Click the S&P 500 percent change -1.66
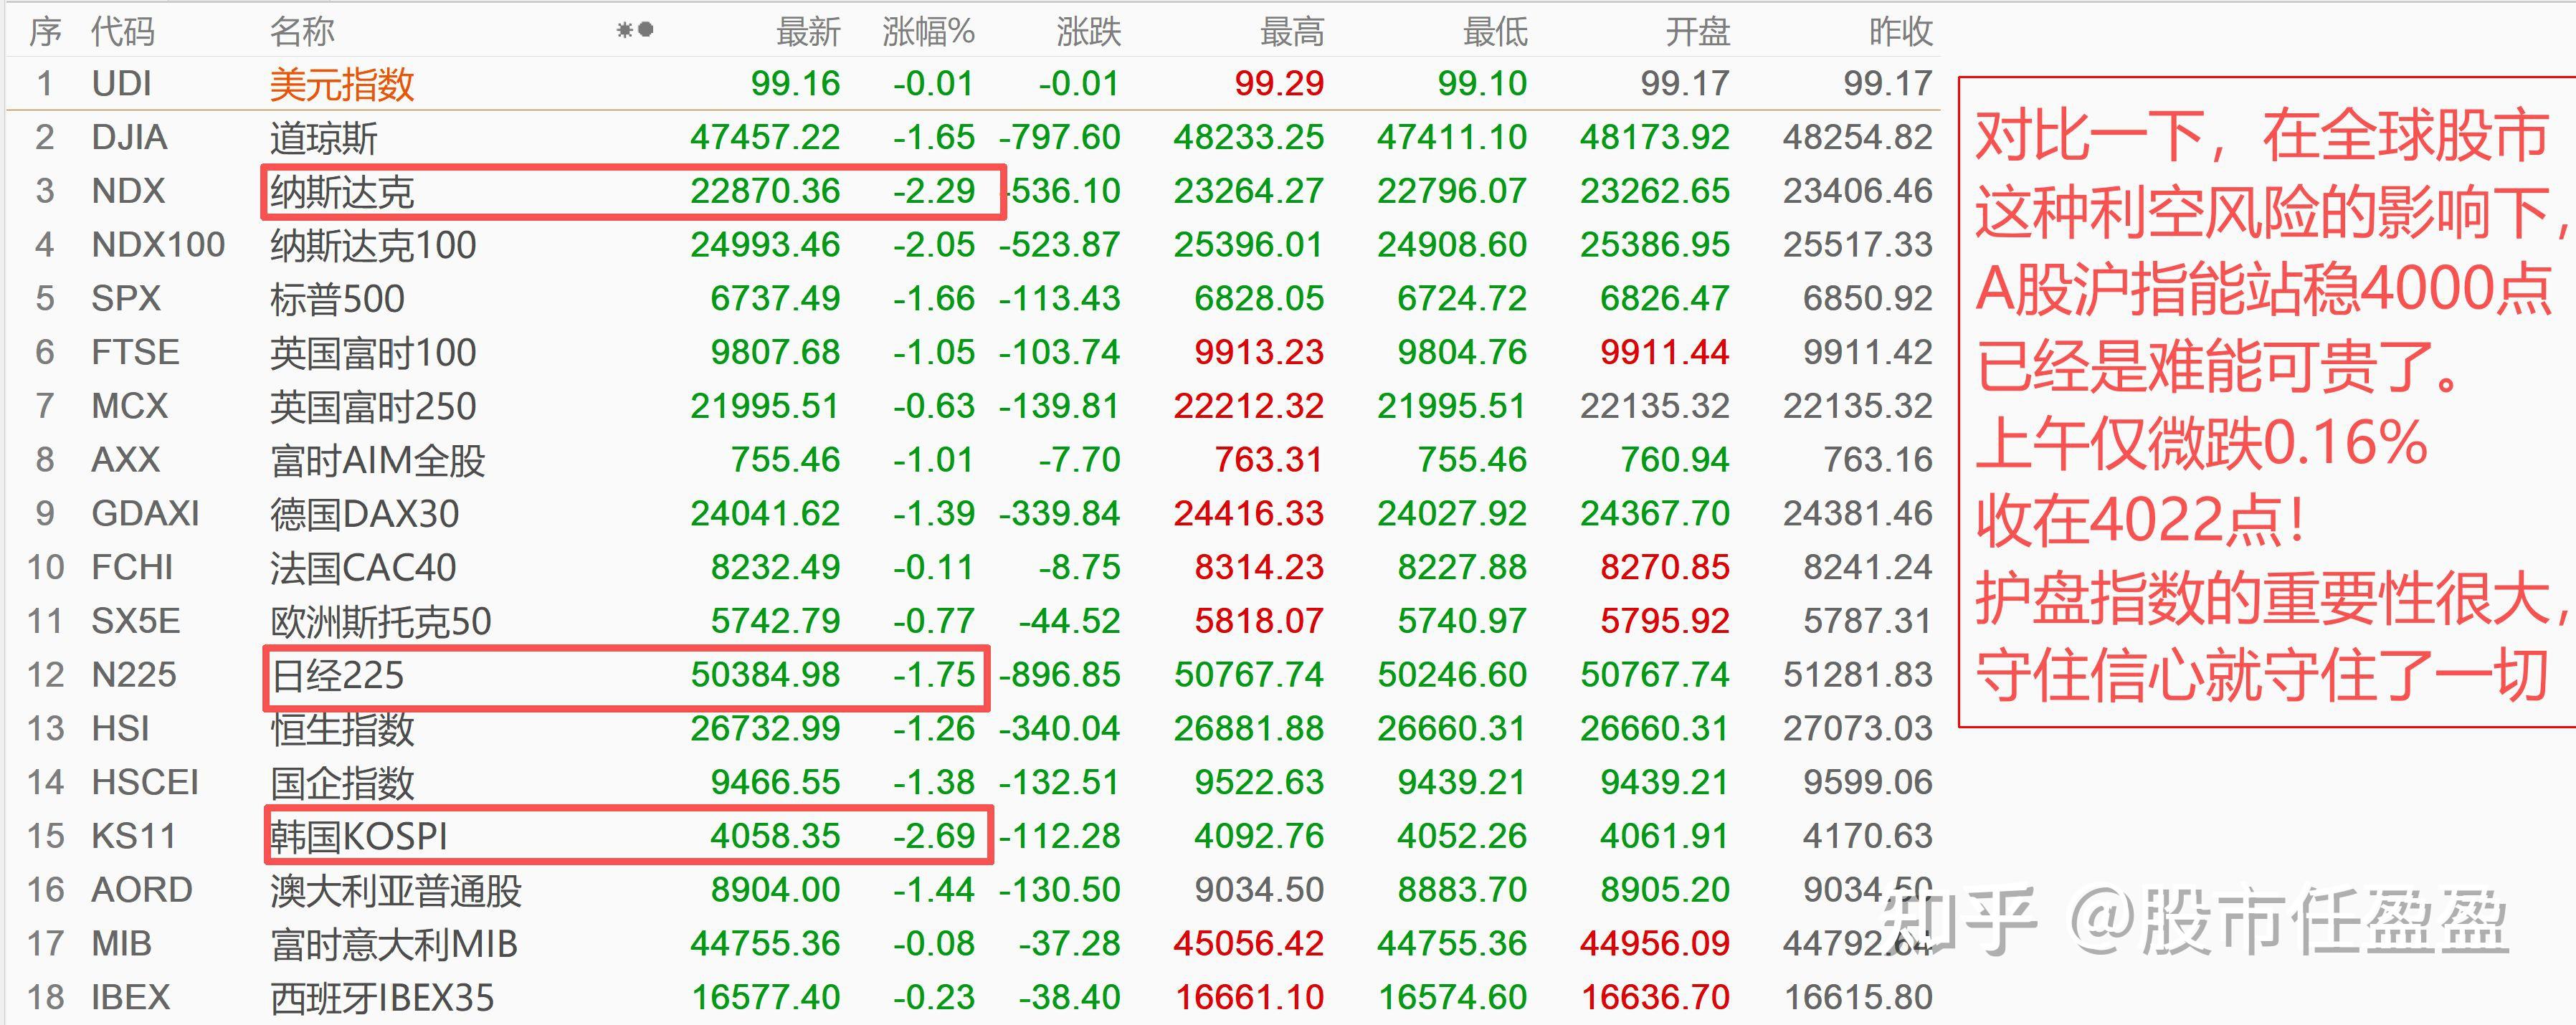 point(933,299)
